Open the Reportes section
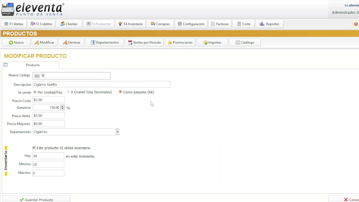Viewport: 359px width, 202px height. pos(269,24)
